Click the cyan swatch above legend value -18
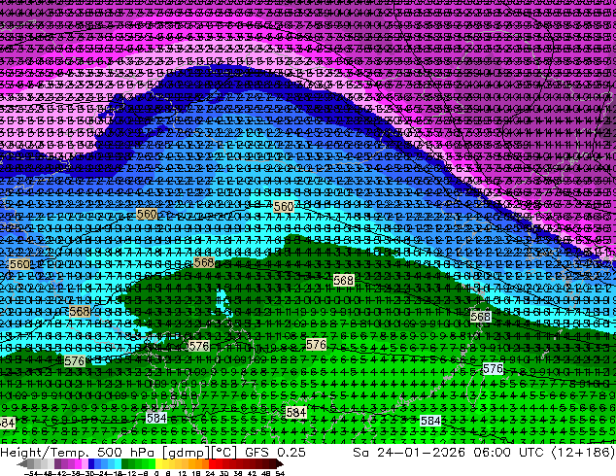 click(x=118, y=463)
